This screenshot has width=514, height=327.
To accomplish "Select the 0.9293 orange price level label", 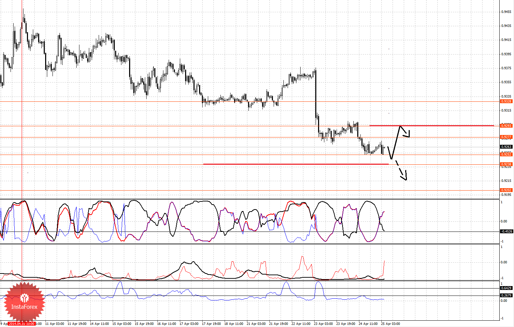I will pos(506,126).
